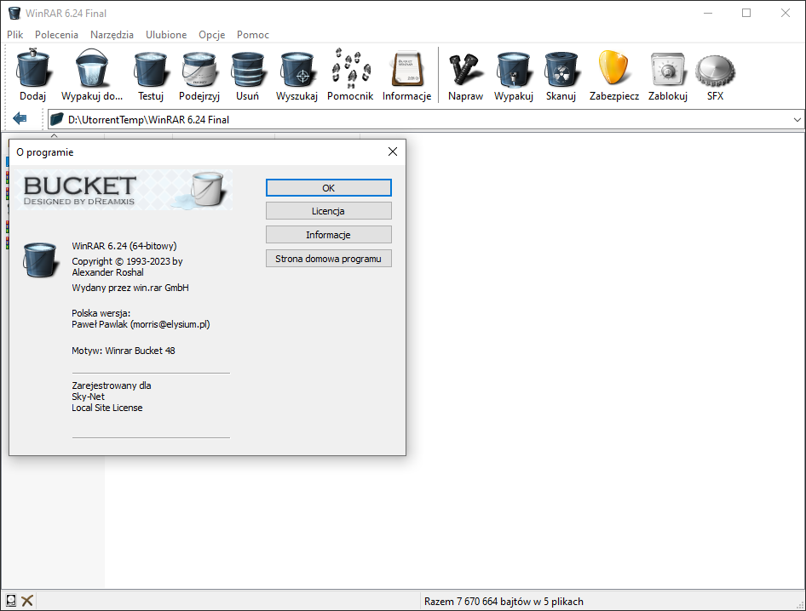Image resolution: width=806 pixels, height=611 pixels.
Task: Go up one folder with back arrow
Action: tap(20, 119)
